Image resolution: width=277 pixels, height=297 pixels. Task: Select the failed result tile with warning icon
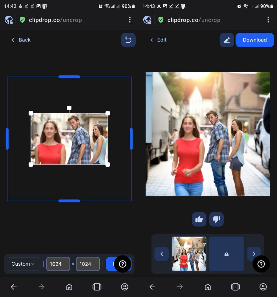pos(226,254)
